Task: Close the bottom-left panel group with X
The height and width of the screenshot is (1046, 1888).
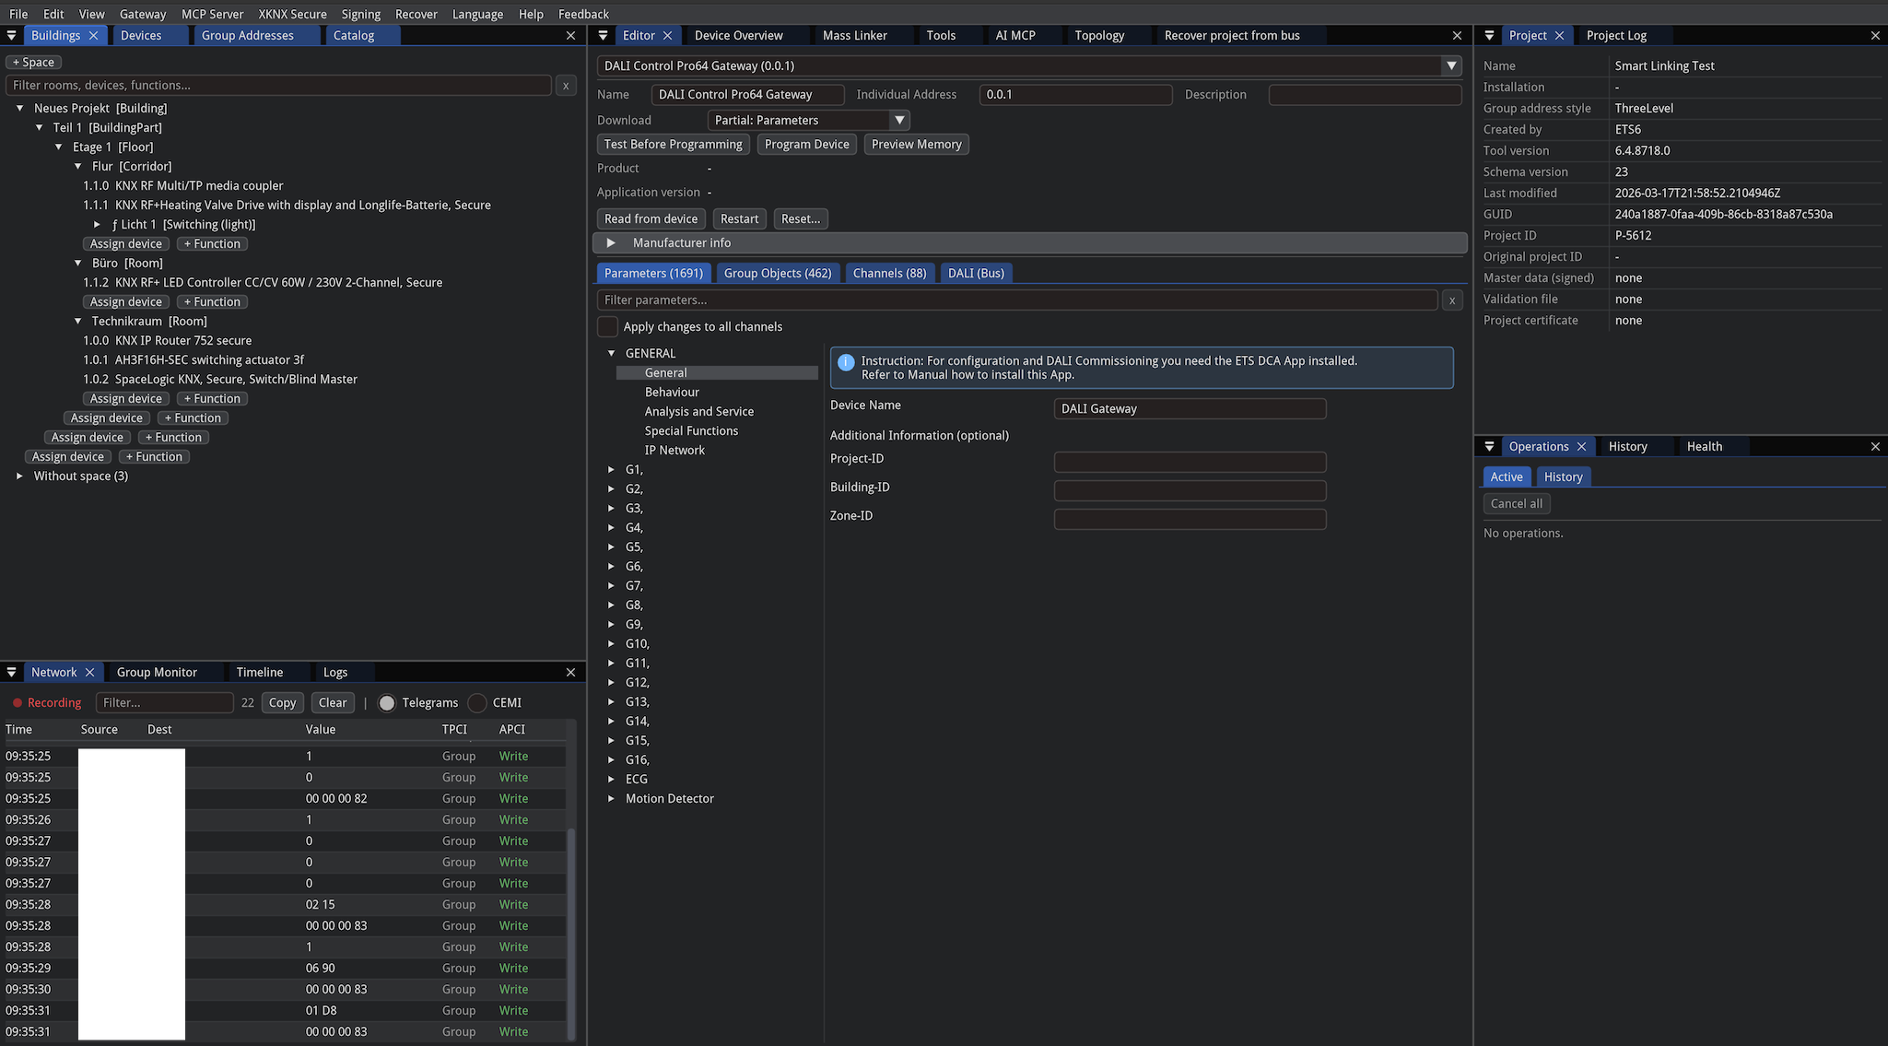Action: pos(570,672)
